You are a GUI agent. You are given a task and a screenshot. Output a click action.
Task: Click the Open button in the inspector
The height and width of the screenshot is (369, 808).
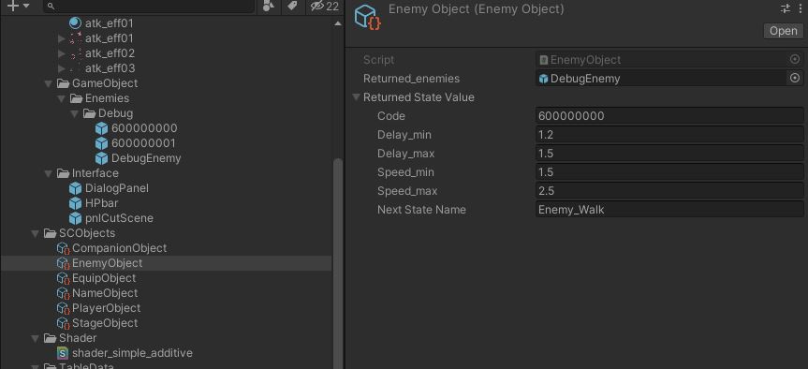point(784,31)
